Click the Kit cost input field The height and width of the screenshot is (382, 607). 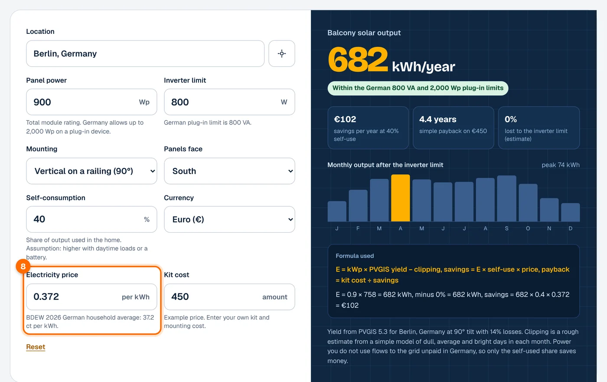(229, 297)
